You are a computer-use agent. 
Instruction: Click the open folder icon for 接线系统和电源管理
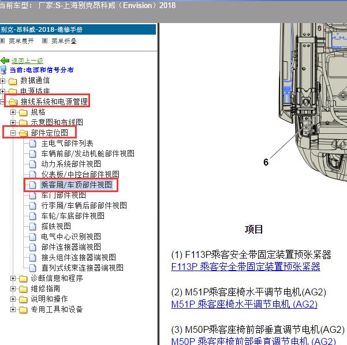13,102
